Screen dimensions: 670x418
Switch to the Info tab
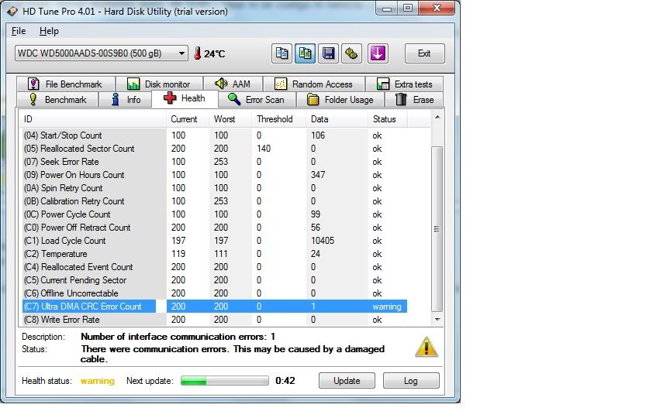pos(125,100)
